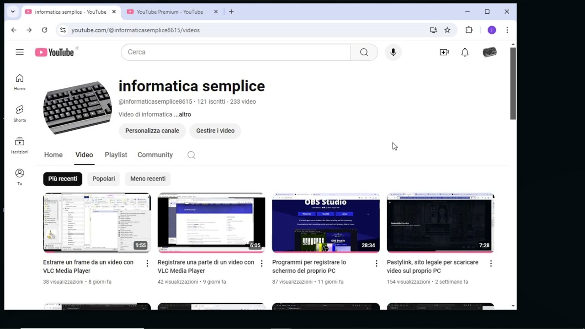
Task: Open a new browser tab
Action: coord(231,12)
